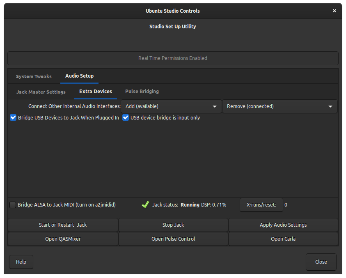Click the Jack status Running text

[x=190, y=205]
